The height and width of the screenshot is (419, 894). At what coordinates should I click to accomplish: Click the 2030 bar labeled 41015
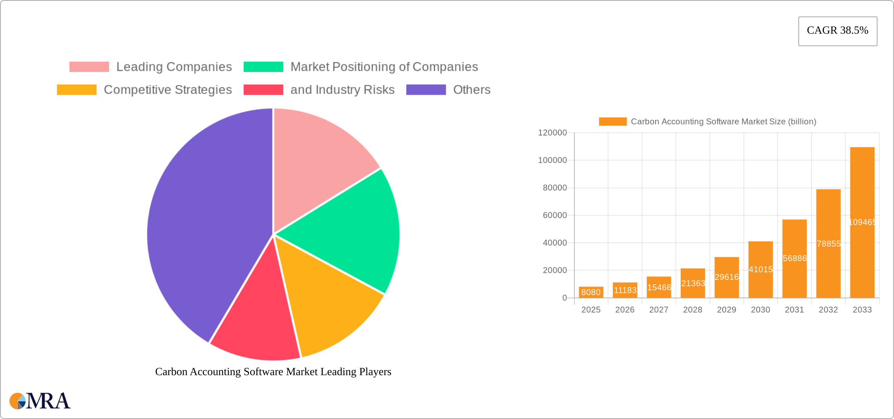point(761,269)
